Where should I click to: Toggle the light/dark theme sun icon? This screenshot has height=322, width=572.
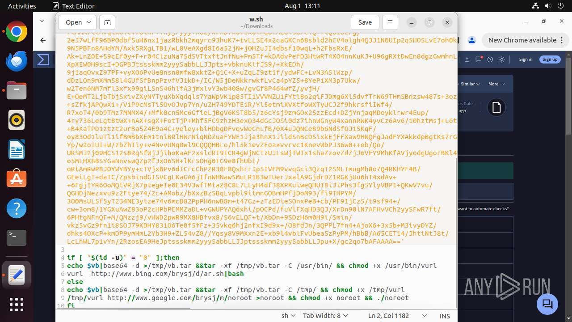502,59
